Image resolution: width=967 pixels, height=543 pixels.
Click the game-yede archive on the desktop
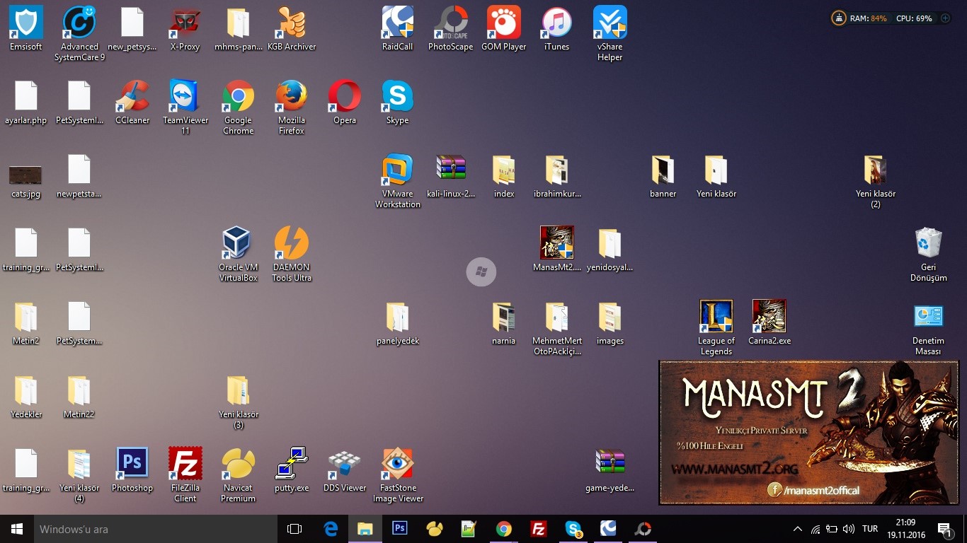point(610,469)
